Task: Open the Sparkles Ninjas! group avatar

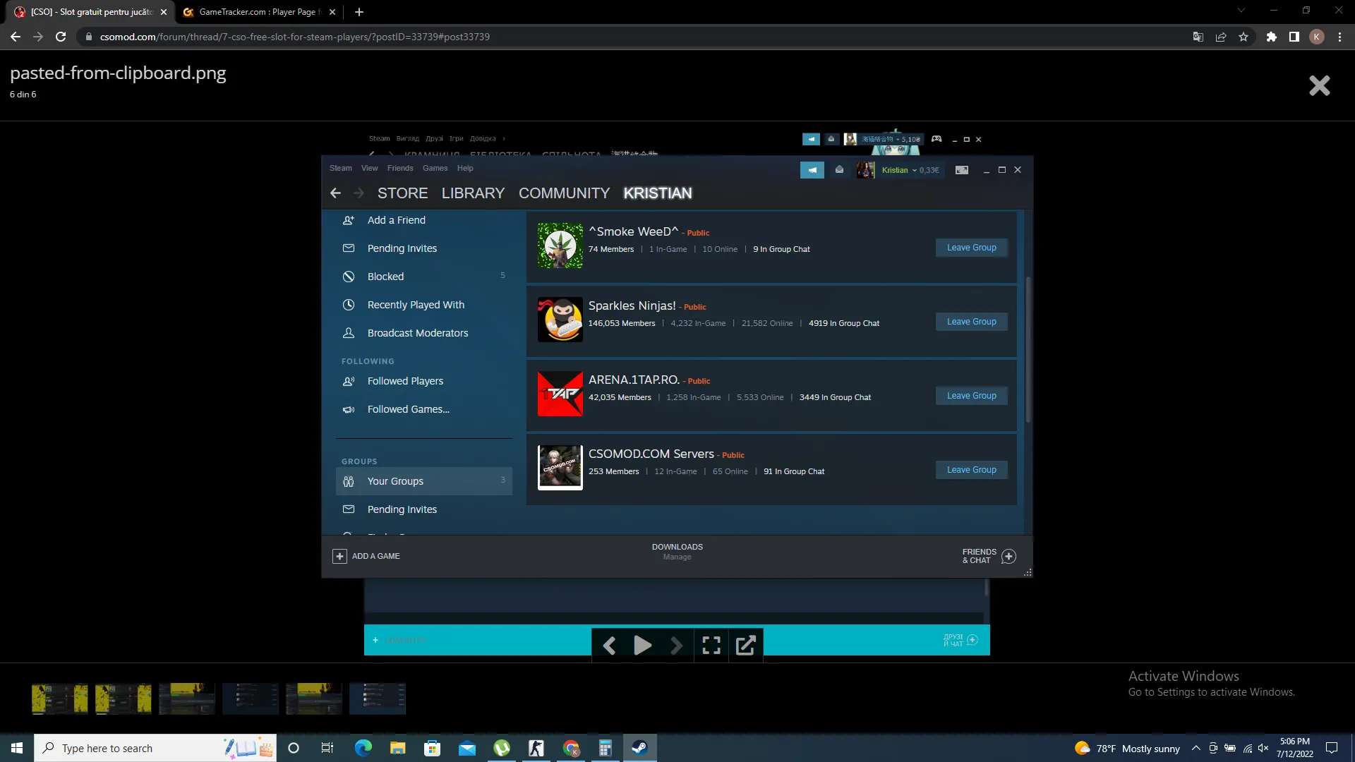Action: click(560, 320)
